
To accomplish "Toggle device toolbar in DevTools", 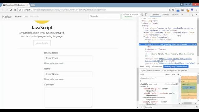I will [146, 15].
